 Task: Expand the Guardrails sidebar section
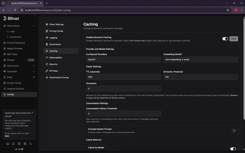point(34,71)
